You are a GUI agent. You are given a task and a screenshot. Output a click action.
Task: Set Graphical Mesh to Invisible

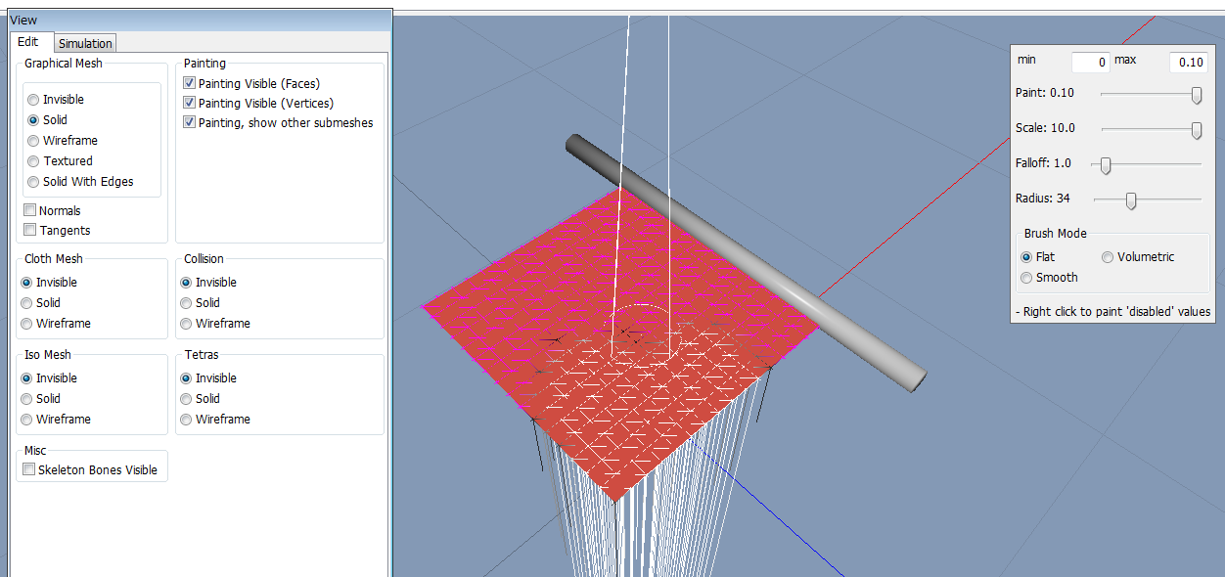(x=34, y=100)
